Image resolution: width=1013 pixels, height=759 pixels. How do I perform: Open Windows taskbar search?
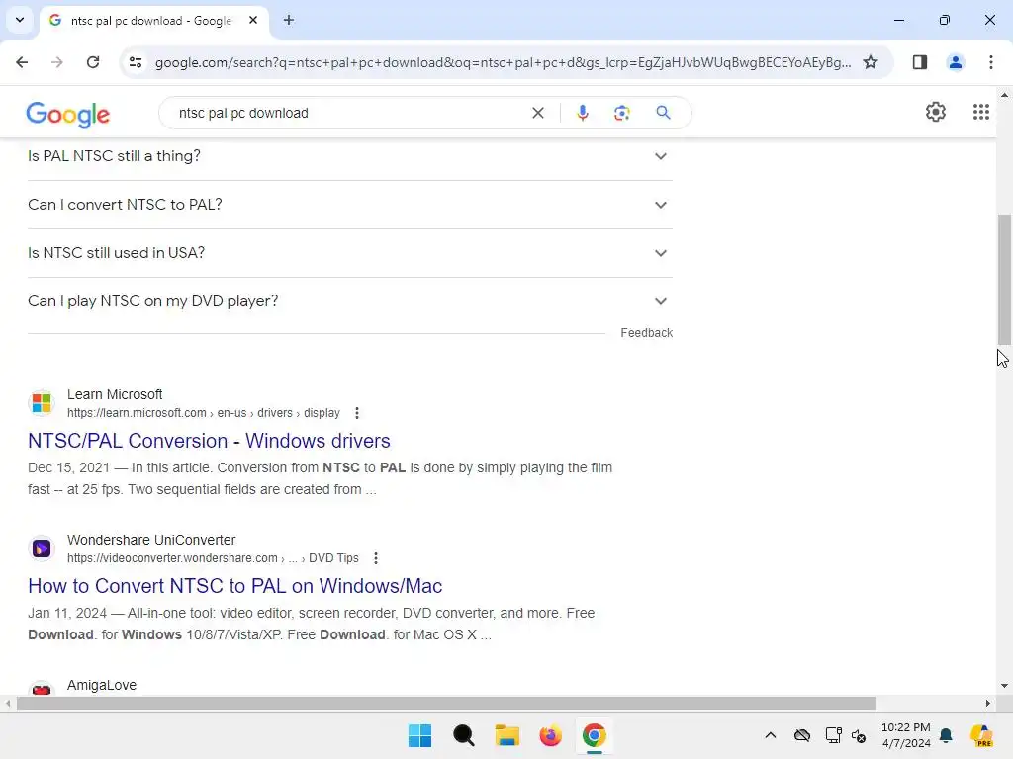464,735
